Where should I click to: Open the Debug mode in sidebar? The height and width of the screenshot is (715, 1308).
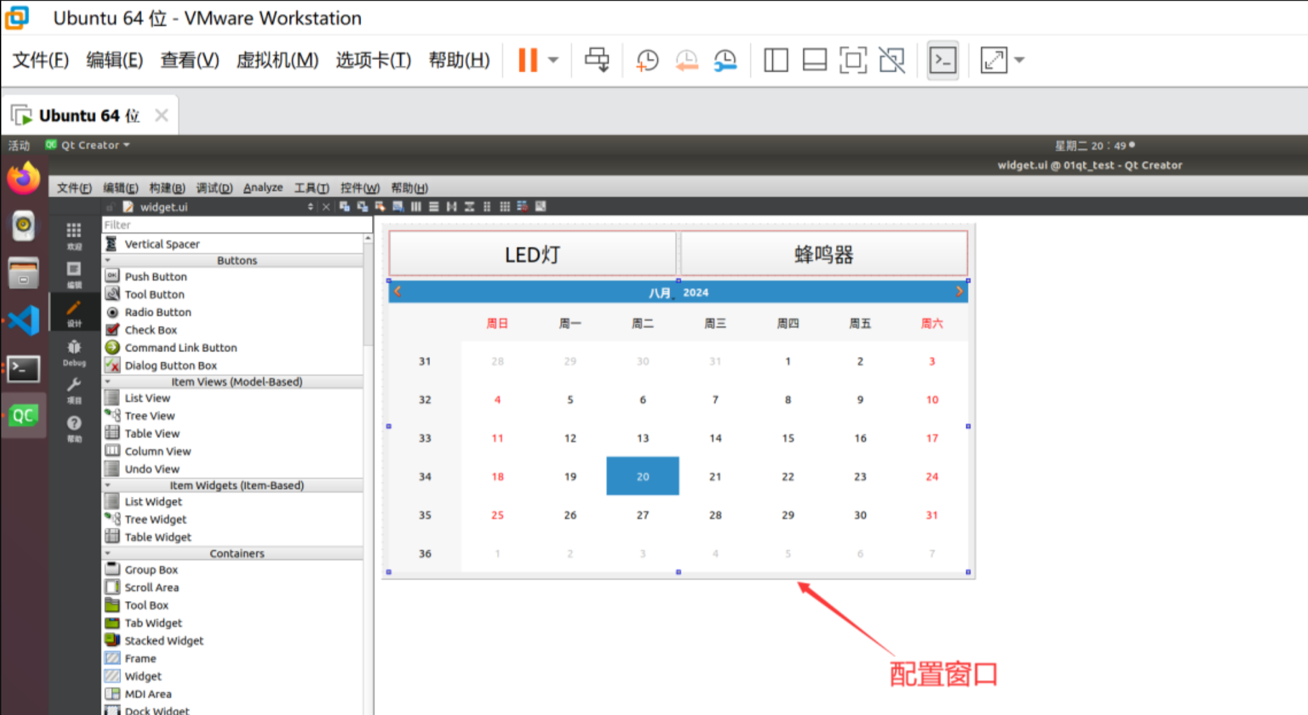coord(74,352)
